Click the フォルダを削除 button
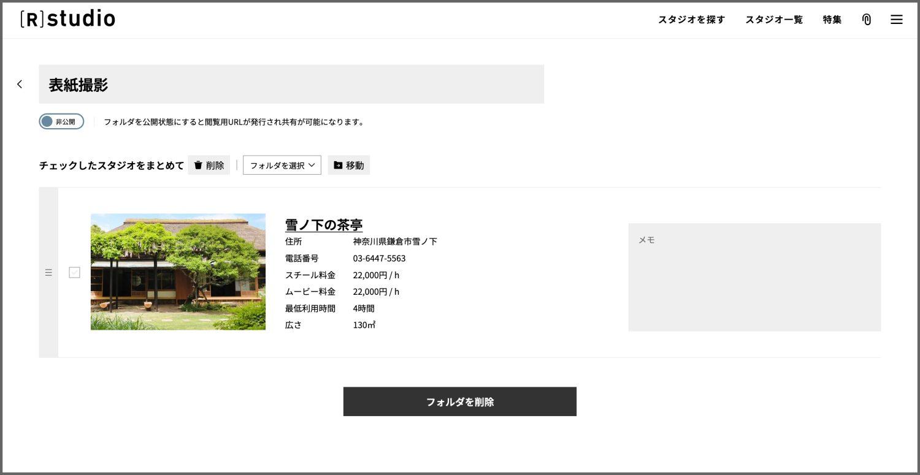Screen dimensions: 920x475 (x=460, y=401)
